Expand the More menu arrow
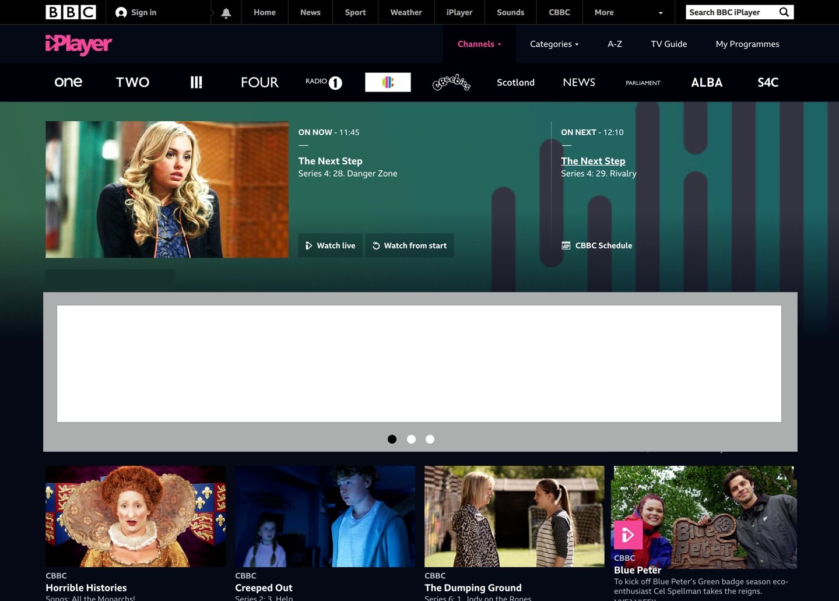Screen dimensions: 839x601 pyautogui.click(x=661, y=13)
